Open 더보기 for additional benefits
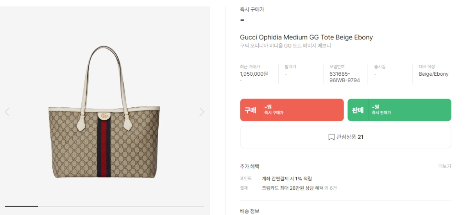Screen dimensions: 469x215 444,166
